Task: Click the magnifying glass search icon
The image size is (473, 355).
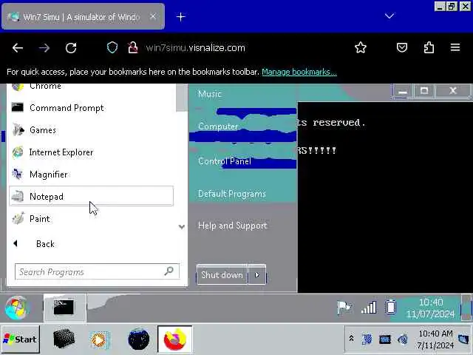Action: (x=169, y=271)
